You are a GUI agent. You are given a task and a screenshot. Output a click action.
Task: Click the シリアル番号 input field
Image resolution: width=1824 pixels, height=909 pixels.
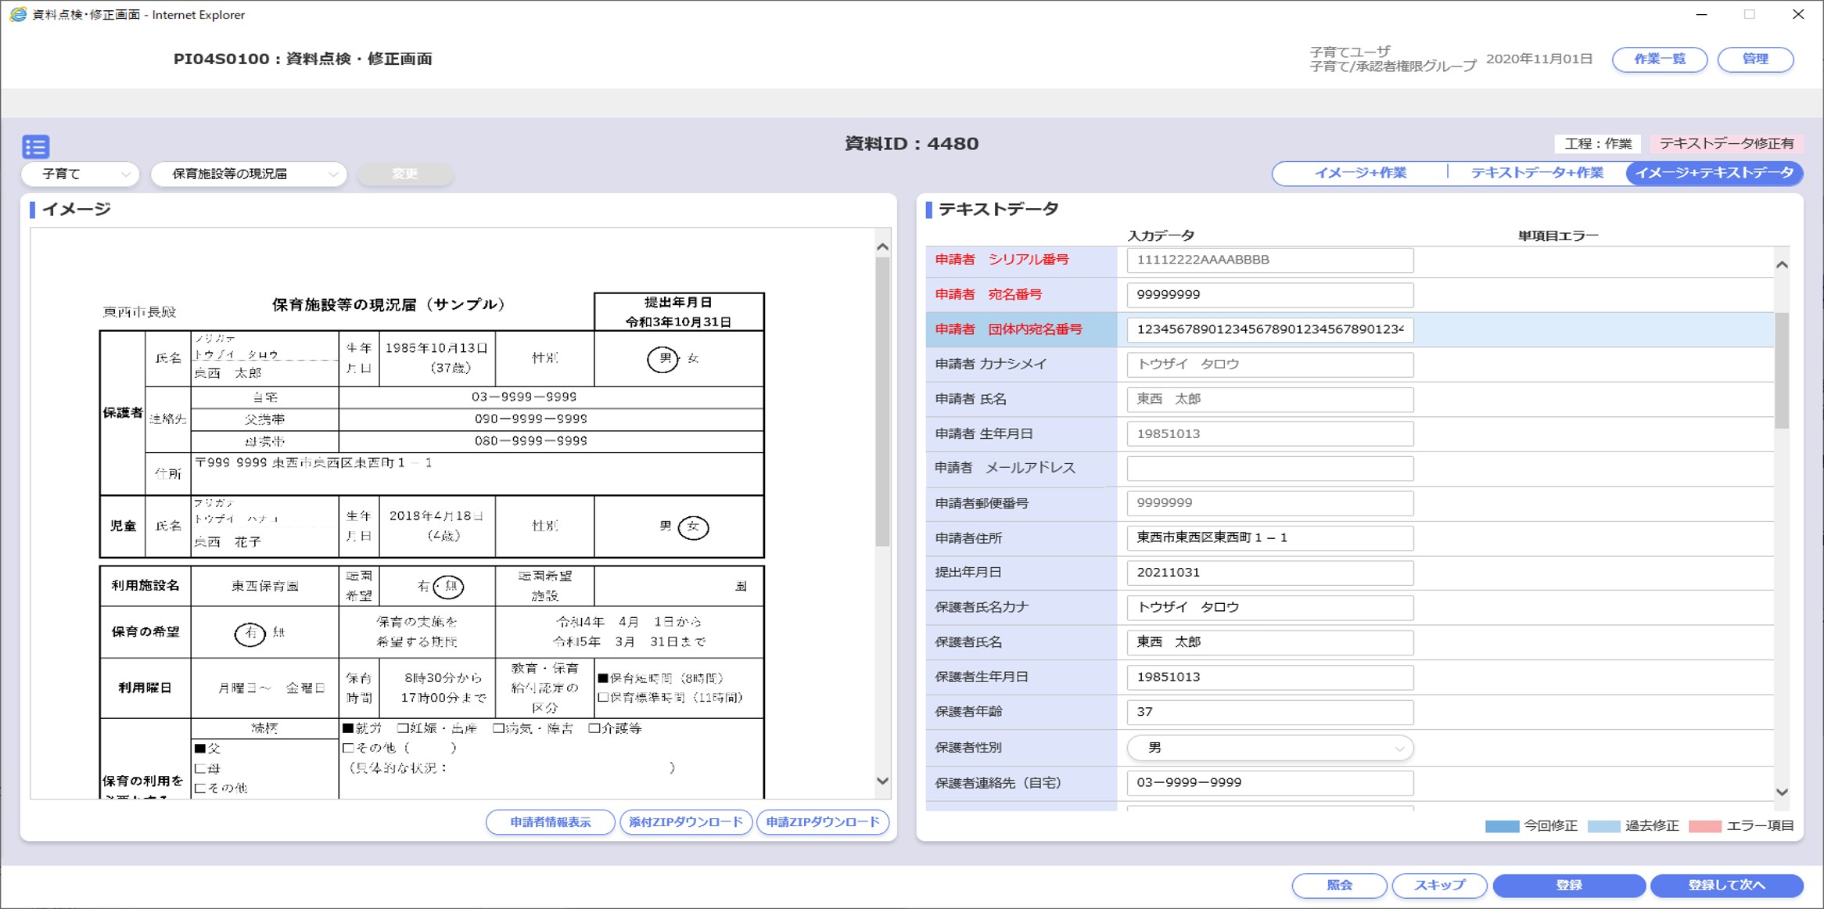click(1269, 260)
